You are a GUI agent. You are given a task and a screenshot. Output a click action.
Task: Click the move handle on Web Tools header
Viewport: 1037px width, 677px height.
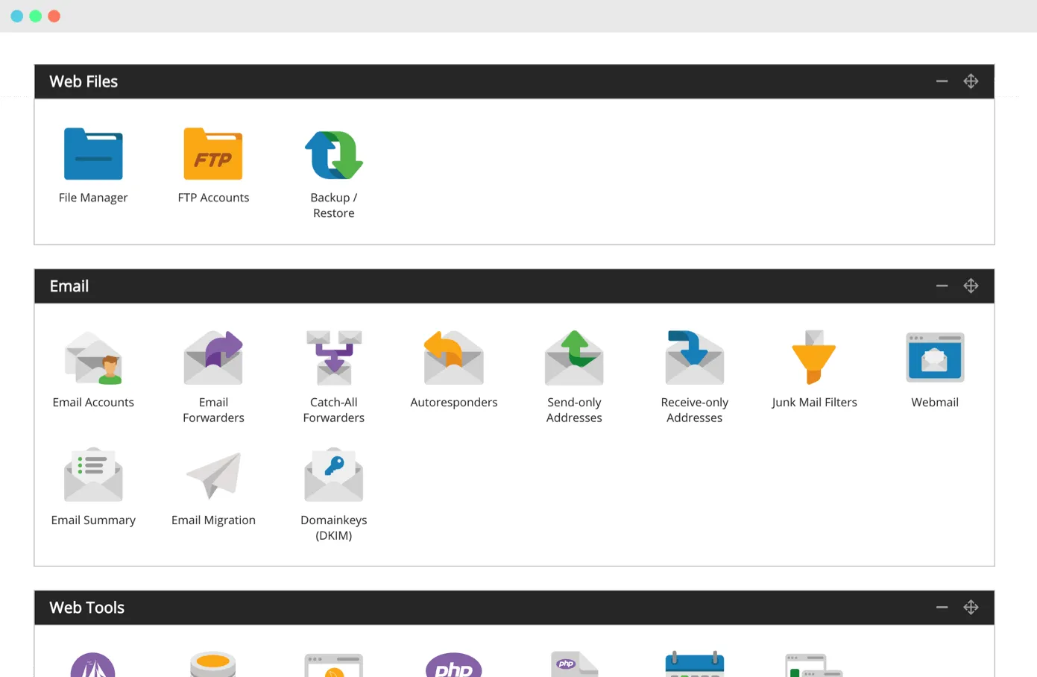coord(971,607)
